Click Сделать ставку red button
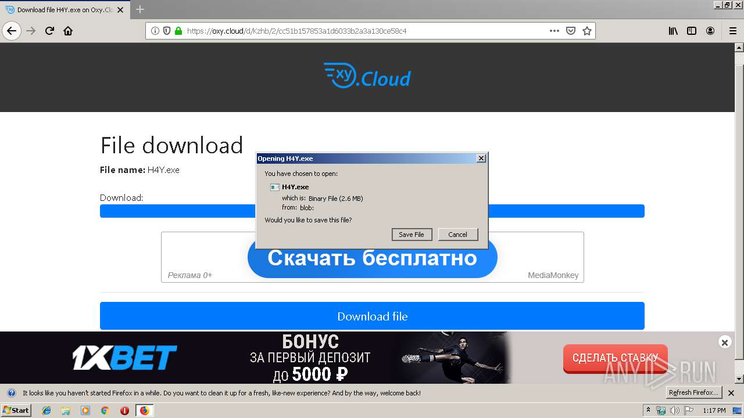The width and height of the screenshot is (744, 418). [615, 358]
